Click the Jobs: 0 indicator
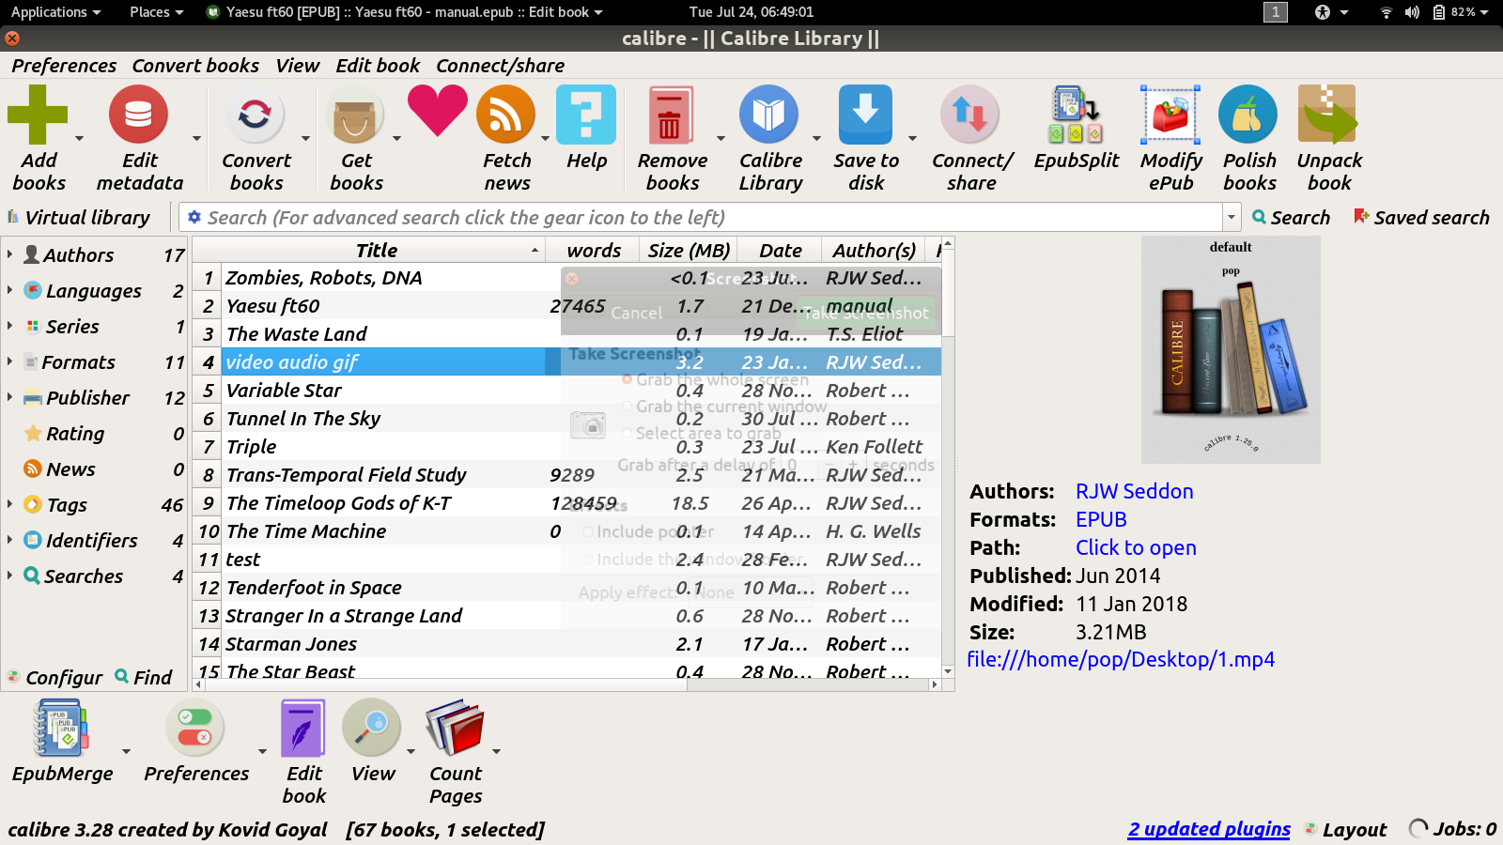 click(x=1452, y=829)
